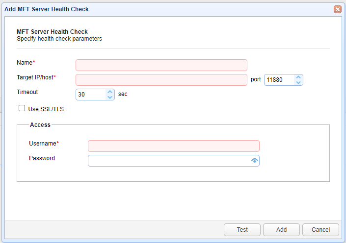This screenshot has height=243, width=346.
Task: Focus the Username input field
Action: tap(174, 146)
